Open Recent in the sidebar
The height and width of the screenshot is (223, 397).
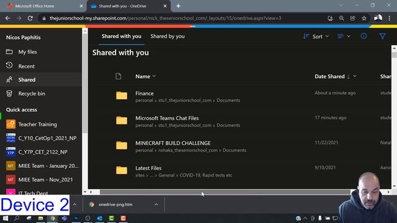click(26, 66)
